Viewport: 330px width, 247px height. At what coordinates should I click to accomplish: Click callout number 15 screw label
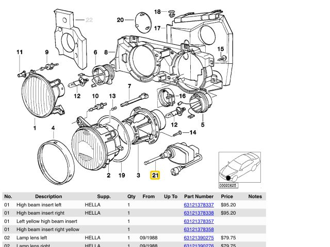click(221, 49)
